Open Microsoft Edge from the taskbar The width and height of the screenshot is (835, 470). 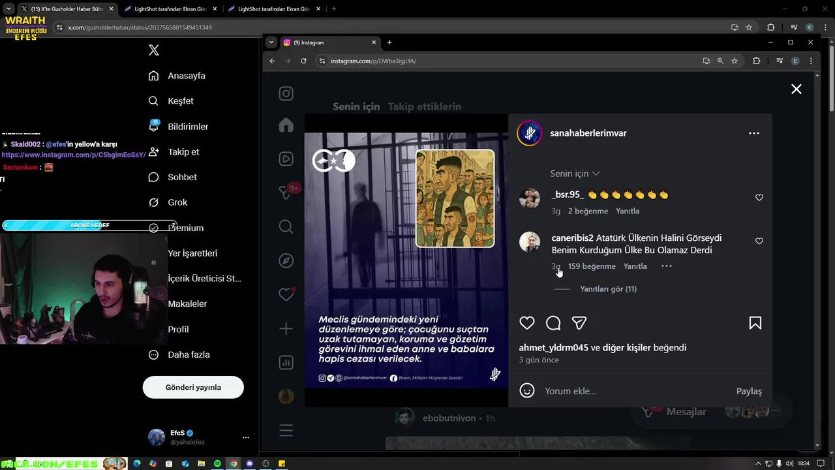[x=137, y=463]
